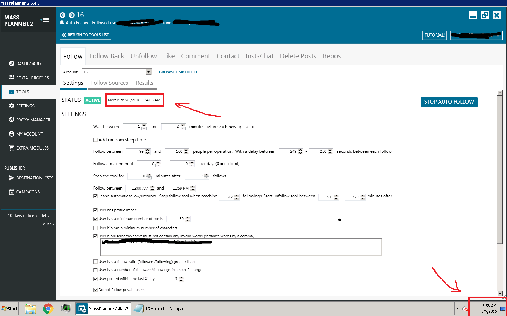Viewport: 507px width, 316px height.
Task: Show hidden tray icons chevron
Action: [457, 308]
